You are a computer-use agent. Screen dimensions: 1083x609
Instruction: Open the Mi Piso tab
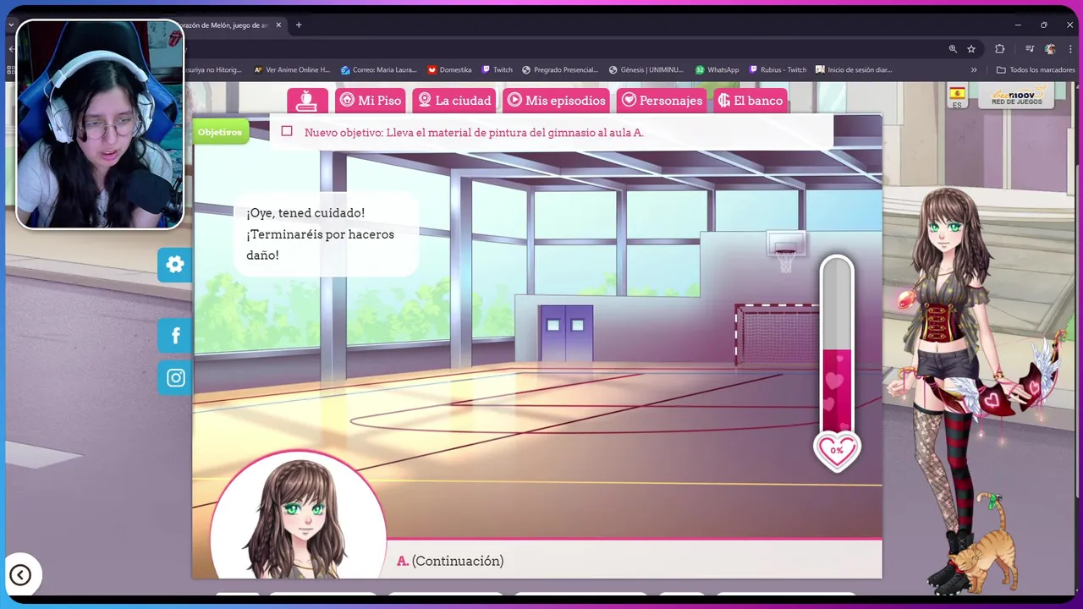[x=371, y=101]
